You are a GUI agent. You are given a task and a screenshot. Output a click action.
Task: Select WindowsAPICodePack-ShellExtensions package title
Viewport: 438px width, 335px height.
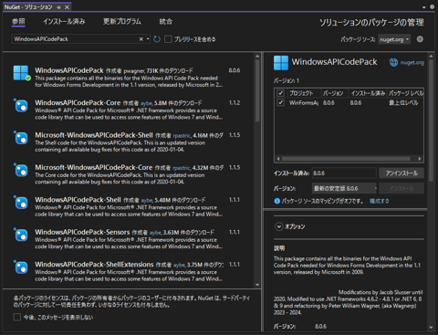pos(94,265)
